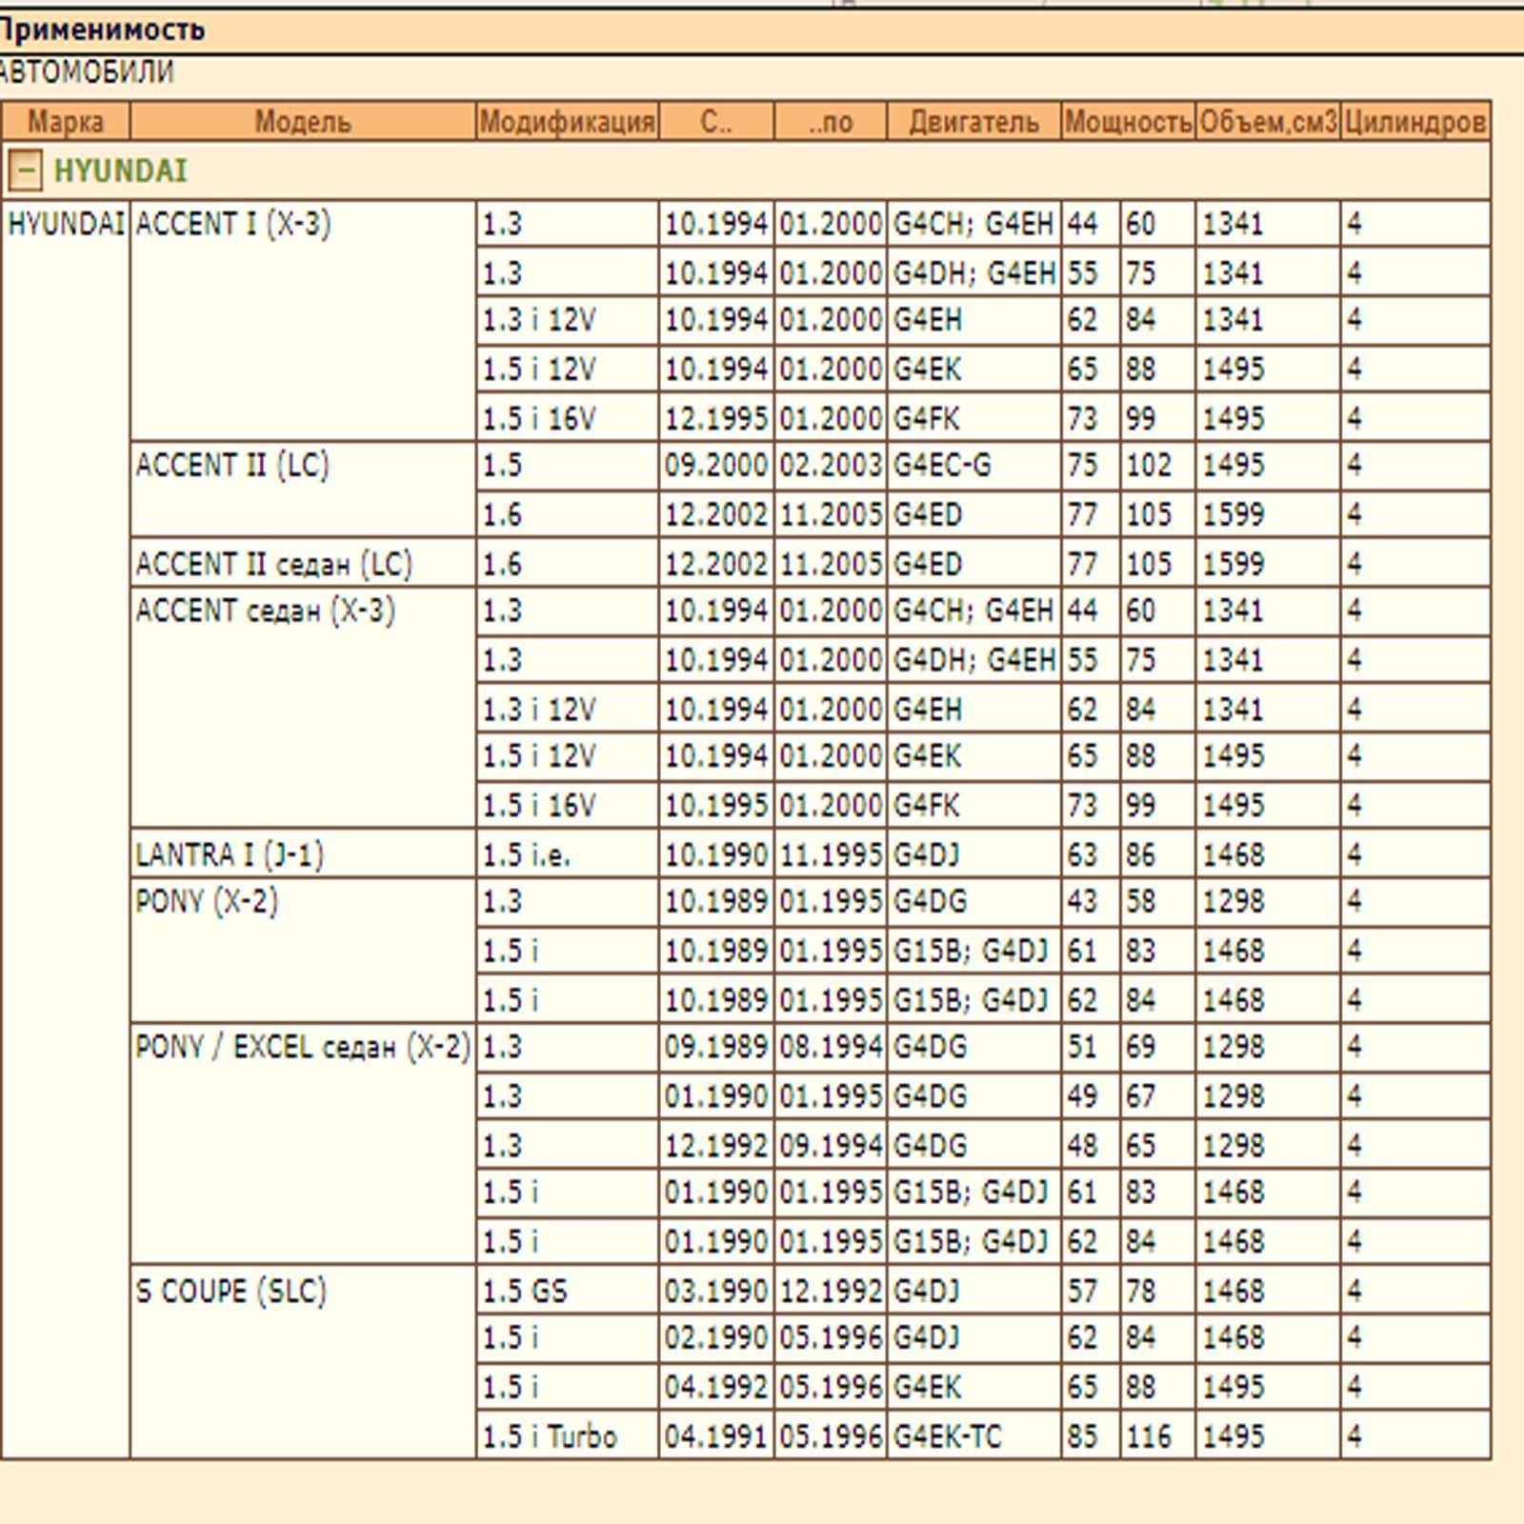The height and width of the screenshot is (1524, 1524).
Task: Select the ACCENT II (LC) model cell
Action: pyautogui.click(x=232, y=466)
